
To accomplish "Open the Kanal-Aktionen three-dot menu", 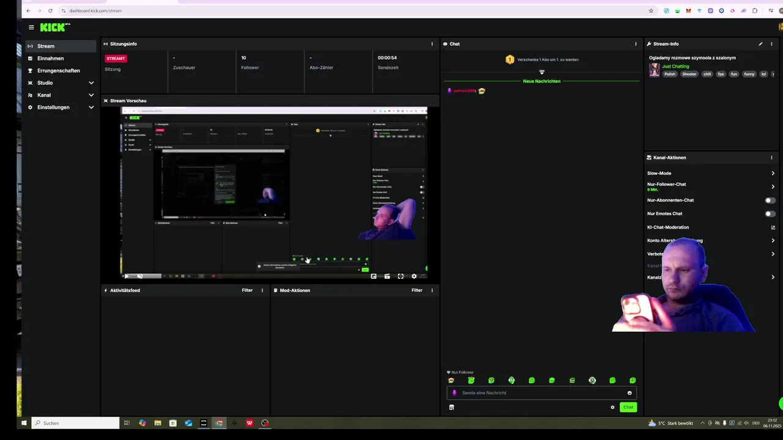I will click(771, 158).
